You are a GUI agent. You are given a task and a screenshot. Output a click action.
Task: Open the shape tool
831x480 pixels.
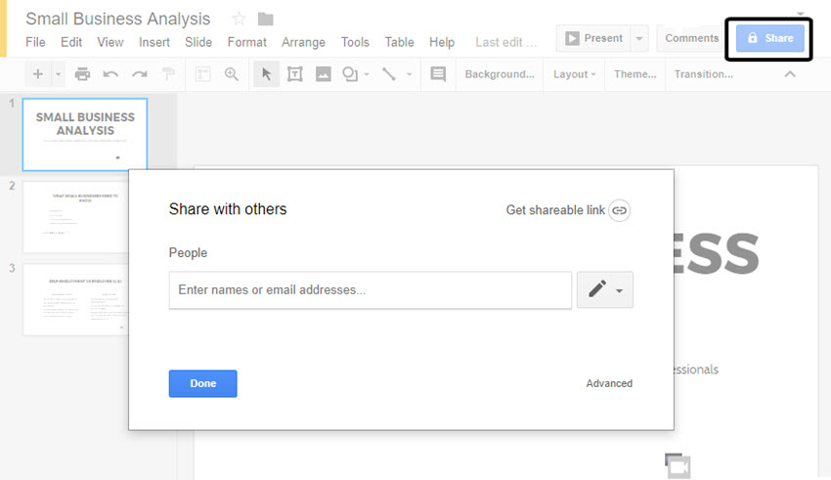click(350, 74)
